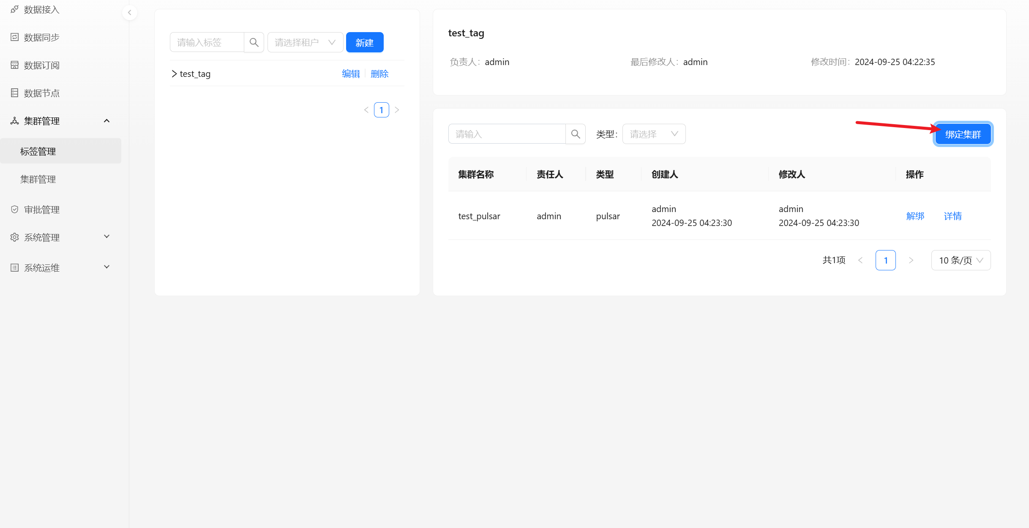This screenshot has width=1029, height=528.
Task: Click 解绑 link for test_pulsar
Action: 915,216
